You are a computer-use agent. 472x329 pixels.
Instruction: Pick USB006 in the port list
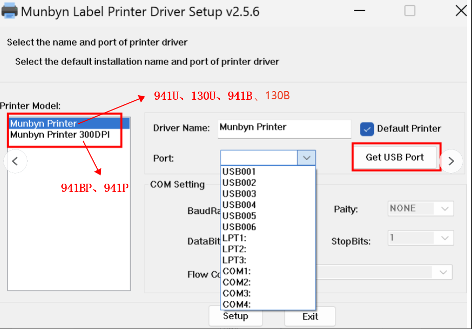[x=268, y=227]
